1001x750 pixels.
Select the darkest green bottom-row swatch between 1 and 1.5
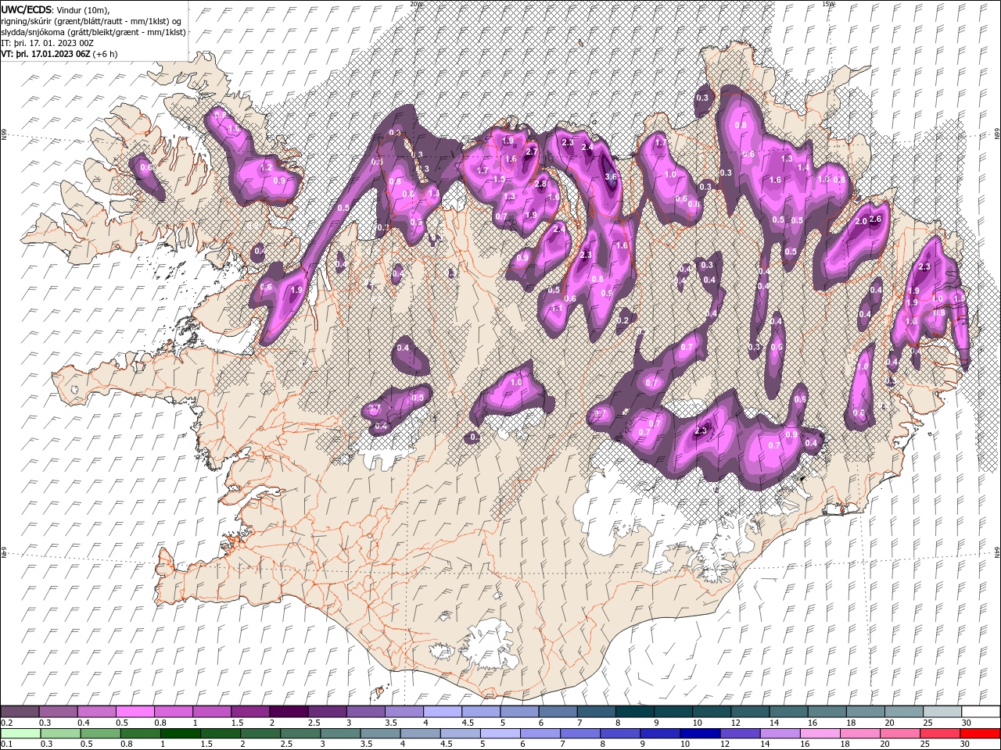click(180, 734)
